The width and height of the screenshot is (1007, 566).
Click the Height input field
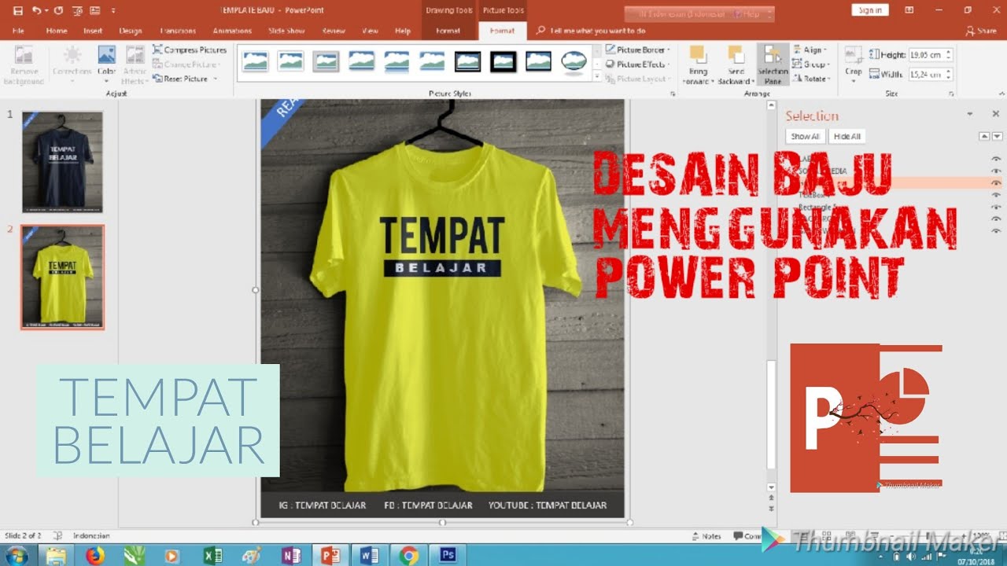pyautogui.click(x=926, y=55)
